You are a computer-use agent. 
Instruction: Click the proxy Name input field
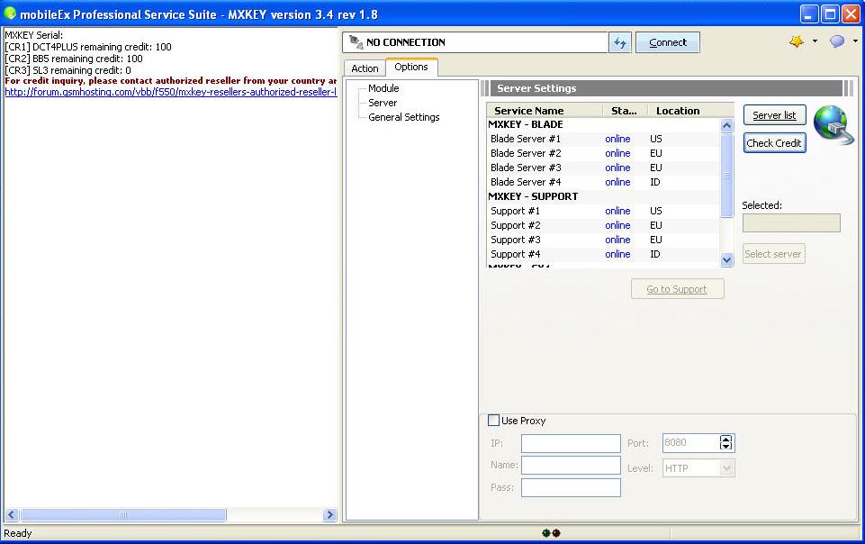pos(571,465)
